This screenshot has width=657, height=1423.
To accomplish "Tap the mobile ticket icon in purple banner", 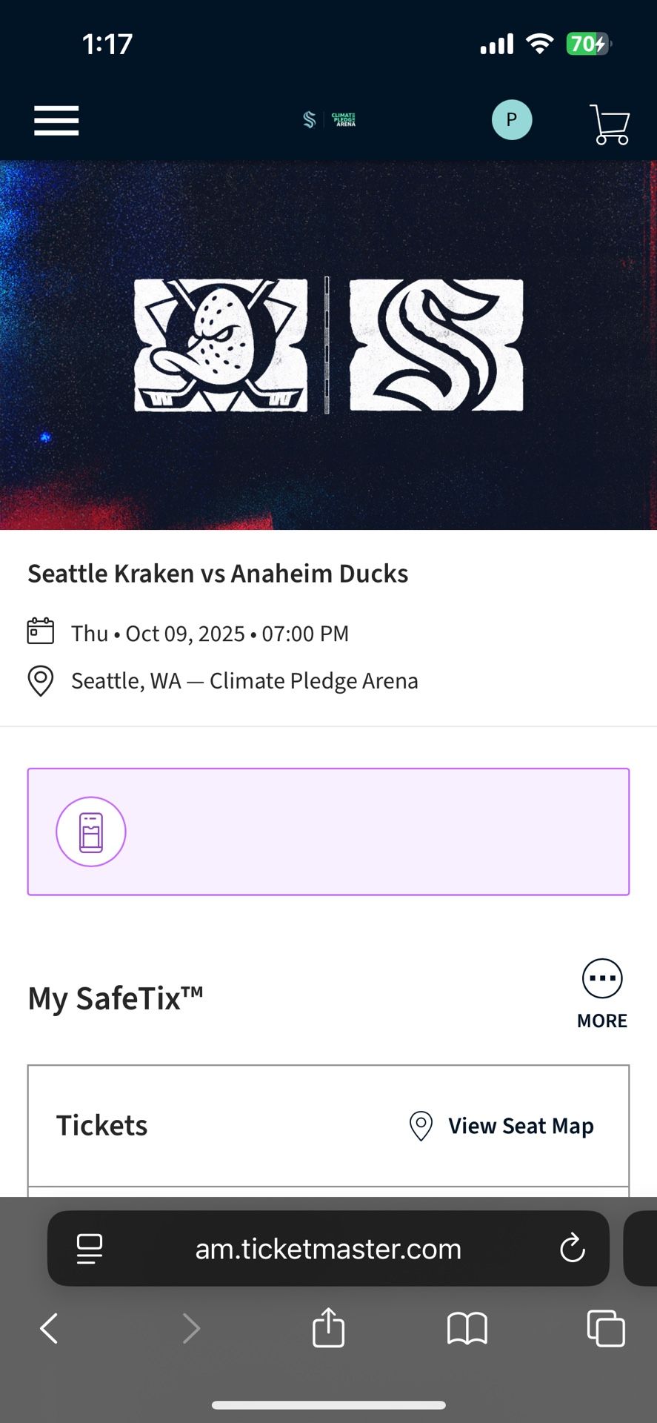I will 91,832.
